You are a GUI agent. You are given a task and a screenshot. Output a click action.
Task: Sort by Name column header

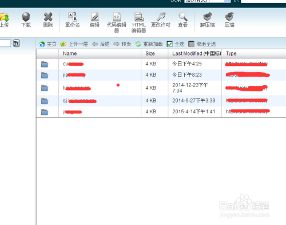(100, 54)
